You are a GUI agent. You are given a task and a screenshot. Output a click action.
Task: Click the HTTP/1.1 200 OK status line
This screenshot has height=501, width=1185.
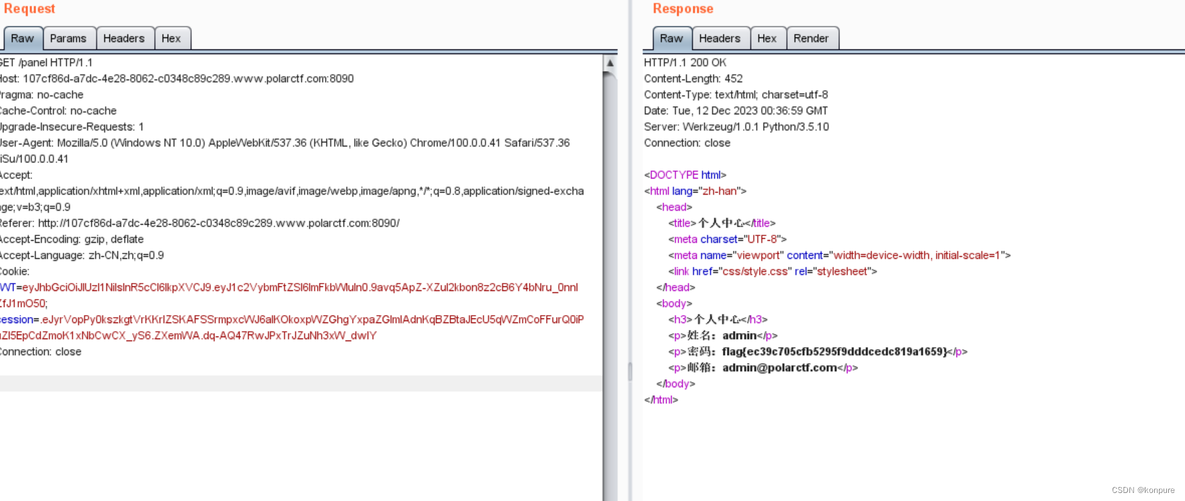[x=685, y=62]
